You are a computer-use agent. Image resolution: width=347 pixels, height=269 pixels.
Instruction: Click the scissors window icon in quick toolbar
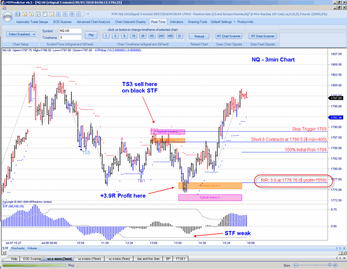[38, 14]
